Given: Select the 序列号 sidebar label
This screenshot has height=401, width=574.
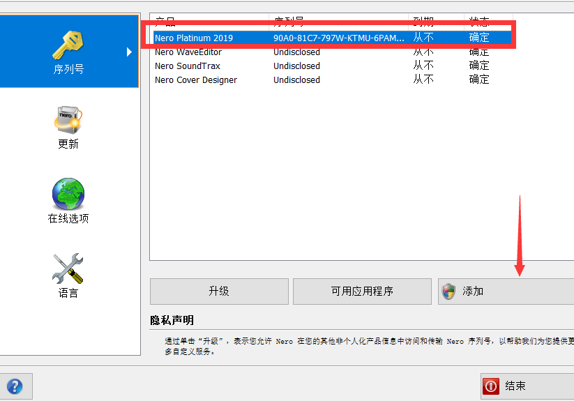Looking at the screenshot, I should coord(68,69).
